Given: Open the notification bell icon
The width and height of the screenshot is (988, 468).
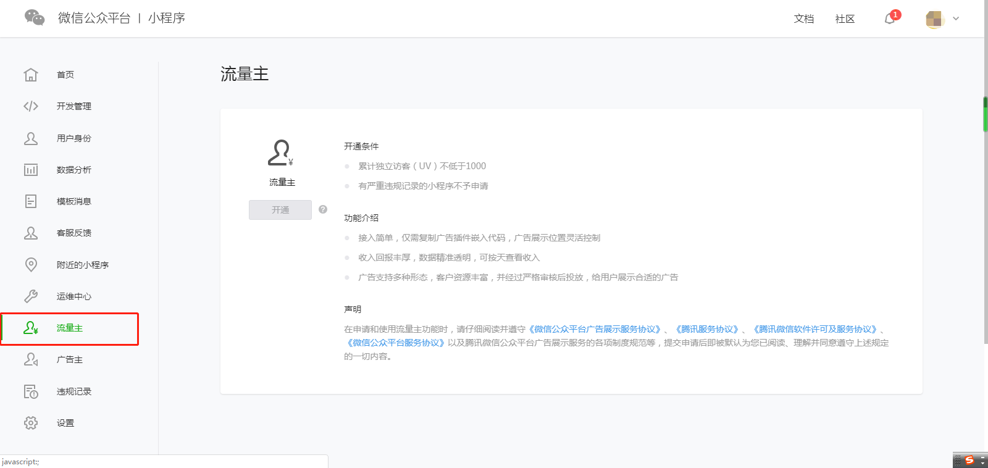Looking at the screenshot, I should point(889,19).
